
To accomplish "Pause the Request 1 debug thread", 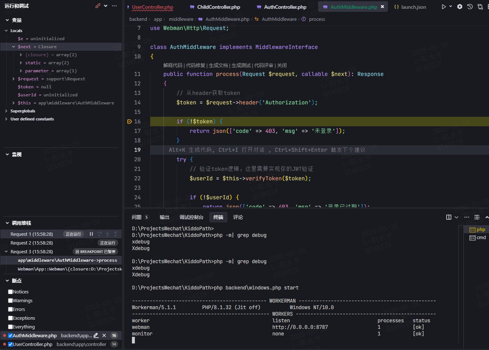I will click(x=91, y=234).
